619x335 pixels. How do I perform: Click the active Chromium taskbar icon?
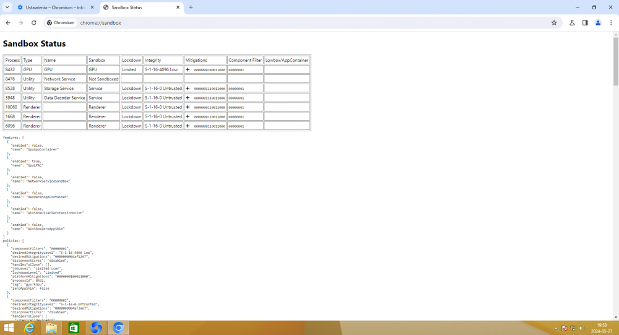118,328
